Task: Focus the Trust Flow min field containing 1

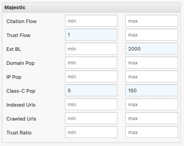Action: coord(91,35)
